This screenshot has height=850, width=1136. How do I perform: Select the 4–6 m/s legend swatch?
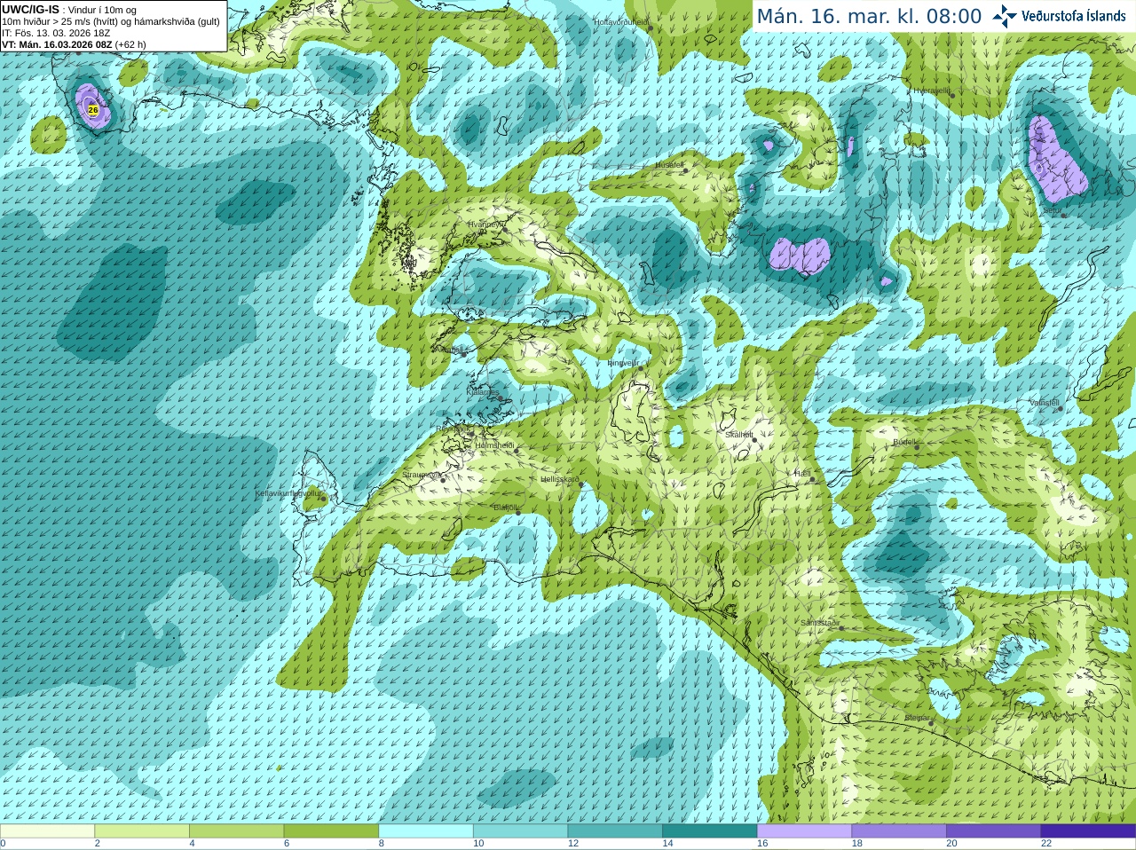coord(237,831)
